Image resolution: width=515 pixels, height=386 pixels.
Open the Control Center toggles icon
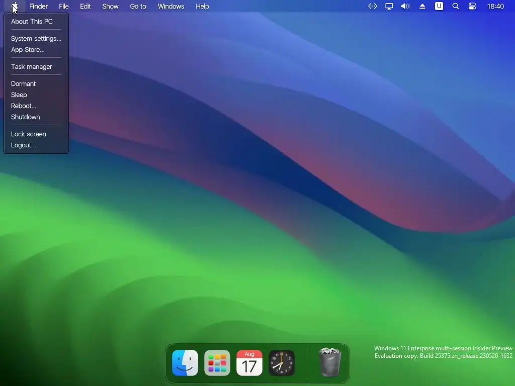click(x=472, y=6)
